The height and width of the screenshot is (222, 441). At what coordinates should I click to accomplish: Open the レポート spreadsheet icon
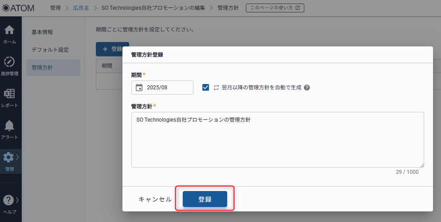tap(9, 94)
